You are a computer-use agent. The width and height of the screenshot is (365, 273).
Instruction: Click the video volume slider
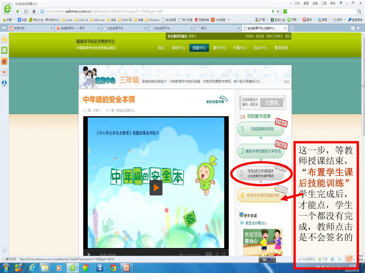[193, 255]
